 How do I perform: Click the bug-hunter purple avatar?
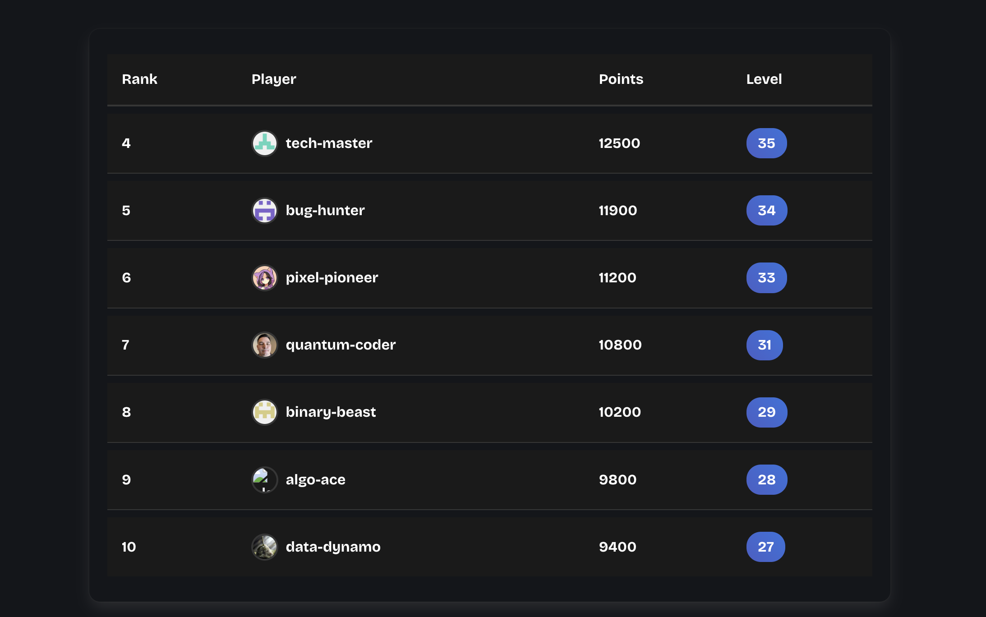click(264, 210)
